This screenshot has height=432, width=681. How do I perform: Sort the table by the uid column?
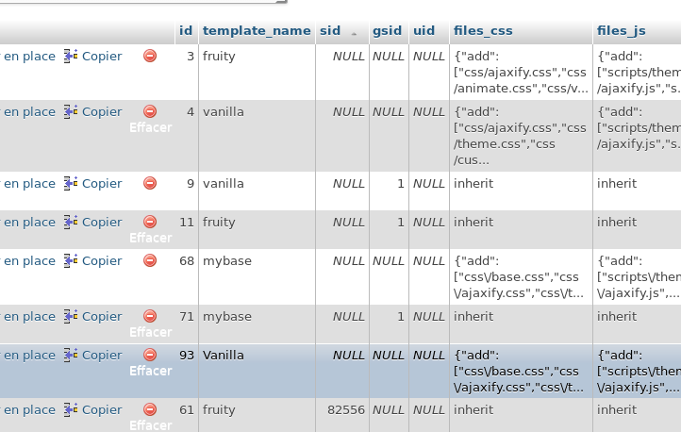point(424,31)
